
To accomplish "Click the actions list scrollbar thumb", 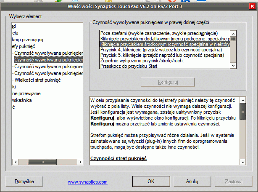I will click(x=233, y=39).
